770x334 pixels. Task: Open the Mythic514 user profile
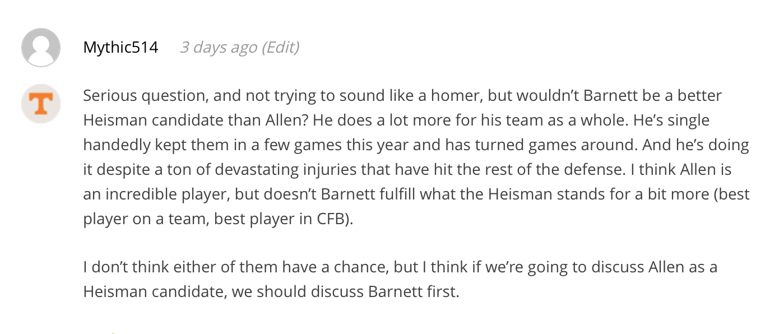(120, 47)
